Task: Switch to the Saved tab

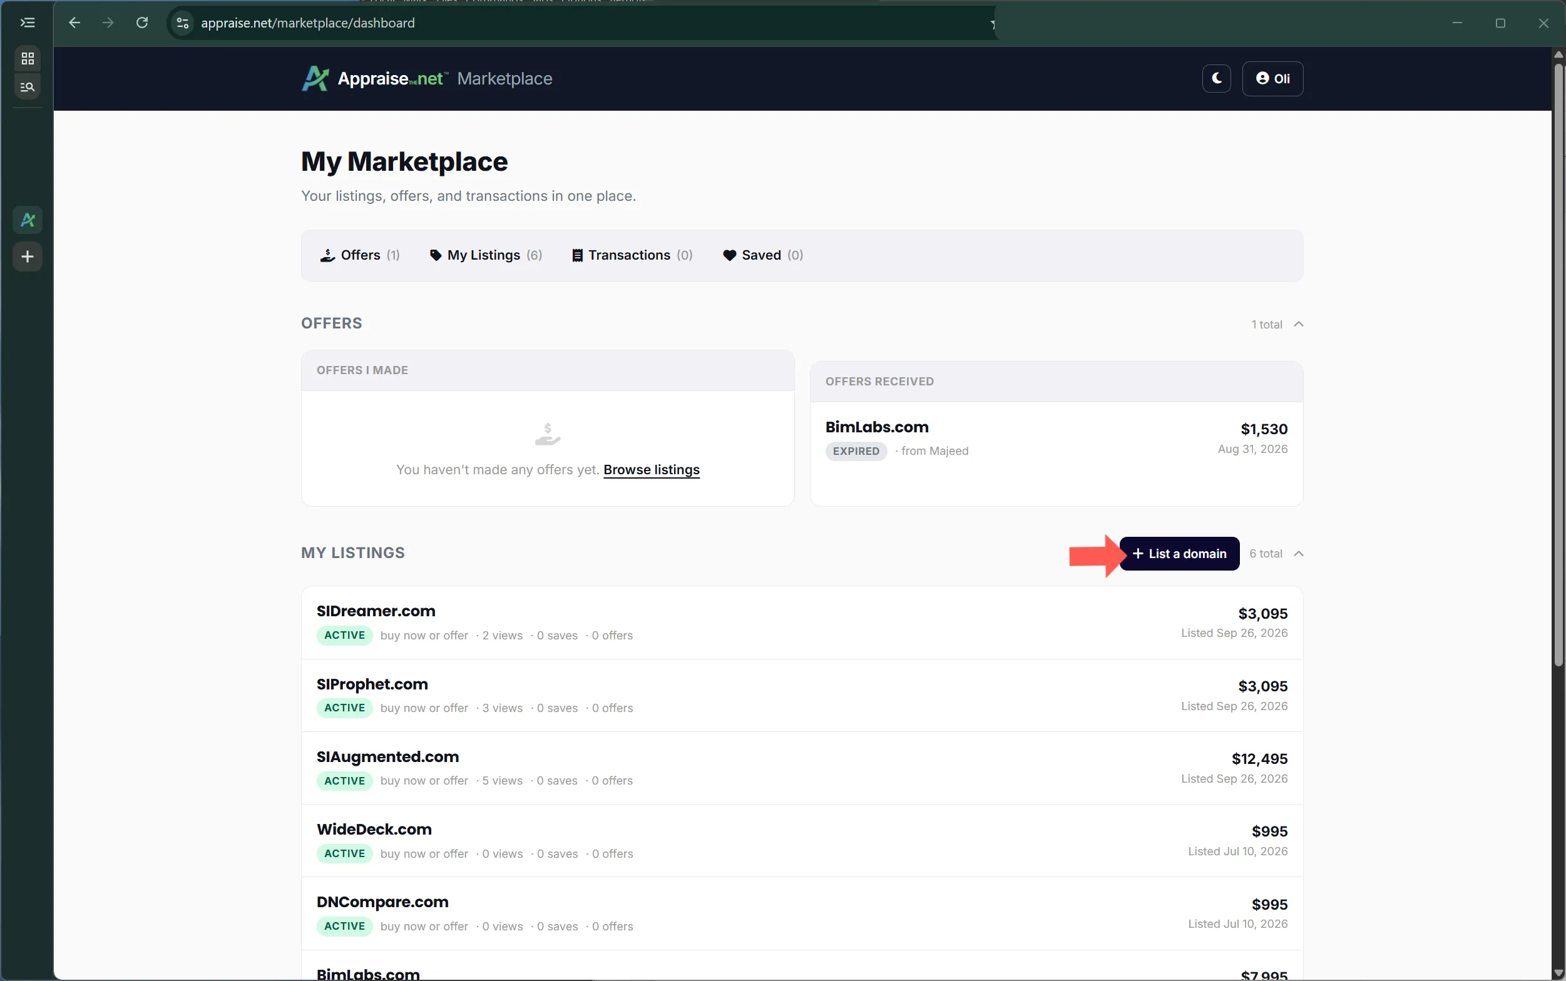Action: (763, 255)
